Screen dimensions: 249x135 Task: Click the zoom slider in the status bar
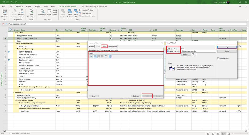click(x=240, y=134)
